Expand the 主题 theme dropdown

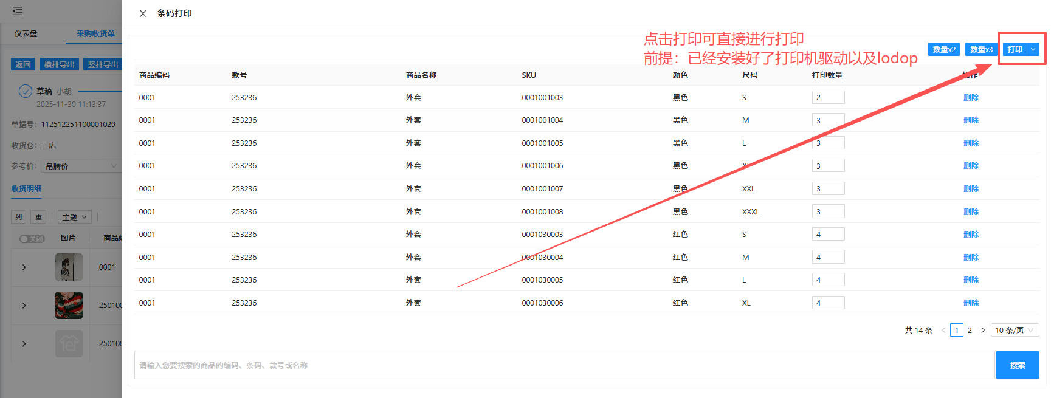pyautogui.click(x=75, y=217)
